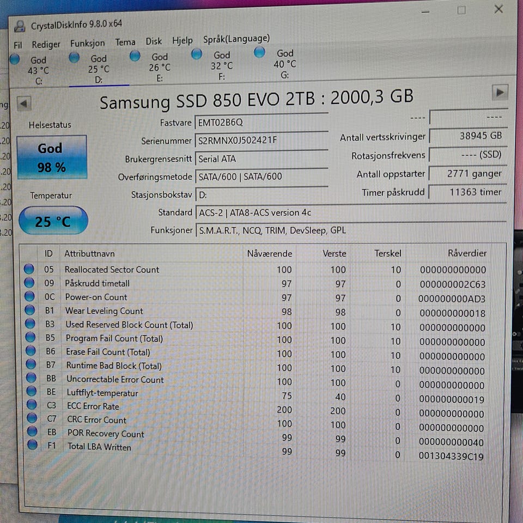523x523 pixels.
Task: Click status orb of Erase Fail Count
Action: click(x=31, y=350)
